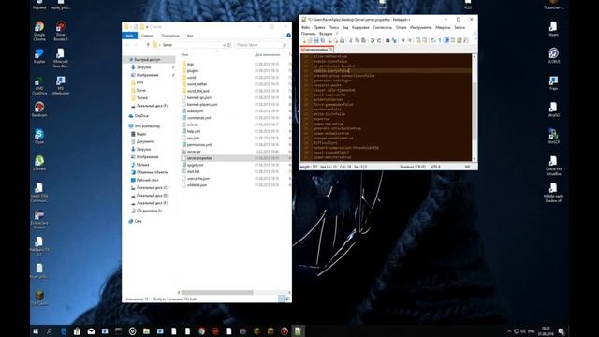Click the Дата изменения column header
The image size is (599, 337).
[x=267, y=54]
